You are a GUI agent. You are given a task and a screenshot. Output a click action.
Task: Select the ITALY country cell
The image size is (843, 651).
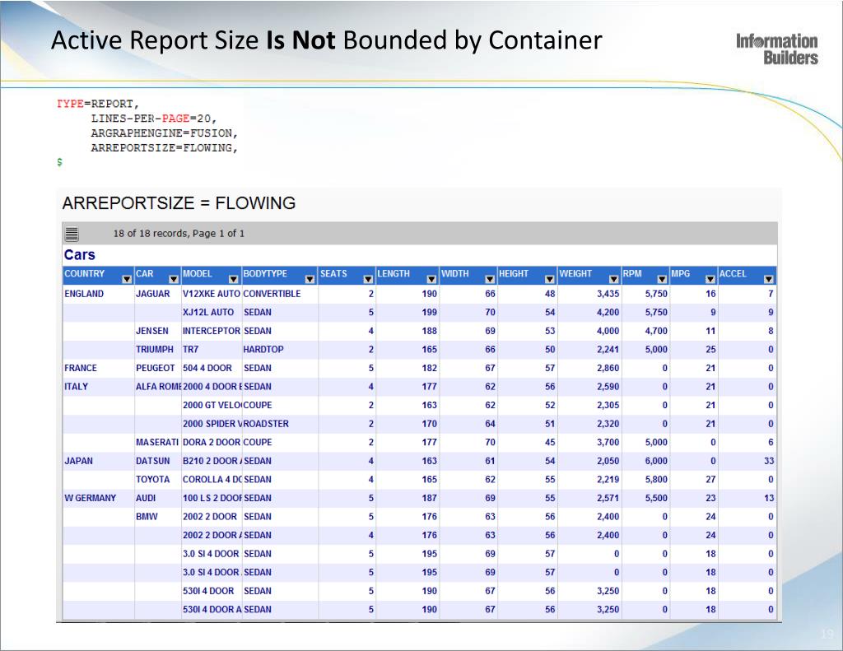(76, 387)
